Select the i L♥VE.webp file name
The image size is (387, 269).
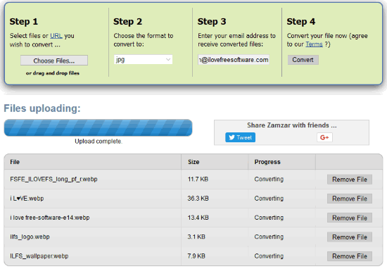point(27,199)
